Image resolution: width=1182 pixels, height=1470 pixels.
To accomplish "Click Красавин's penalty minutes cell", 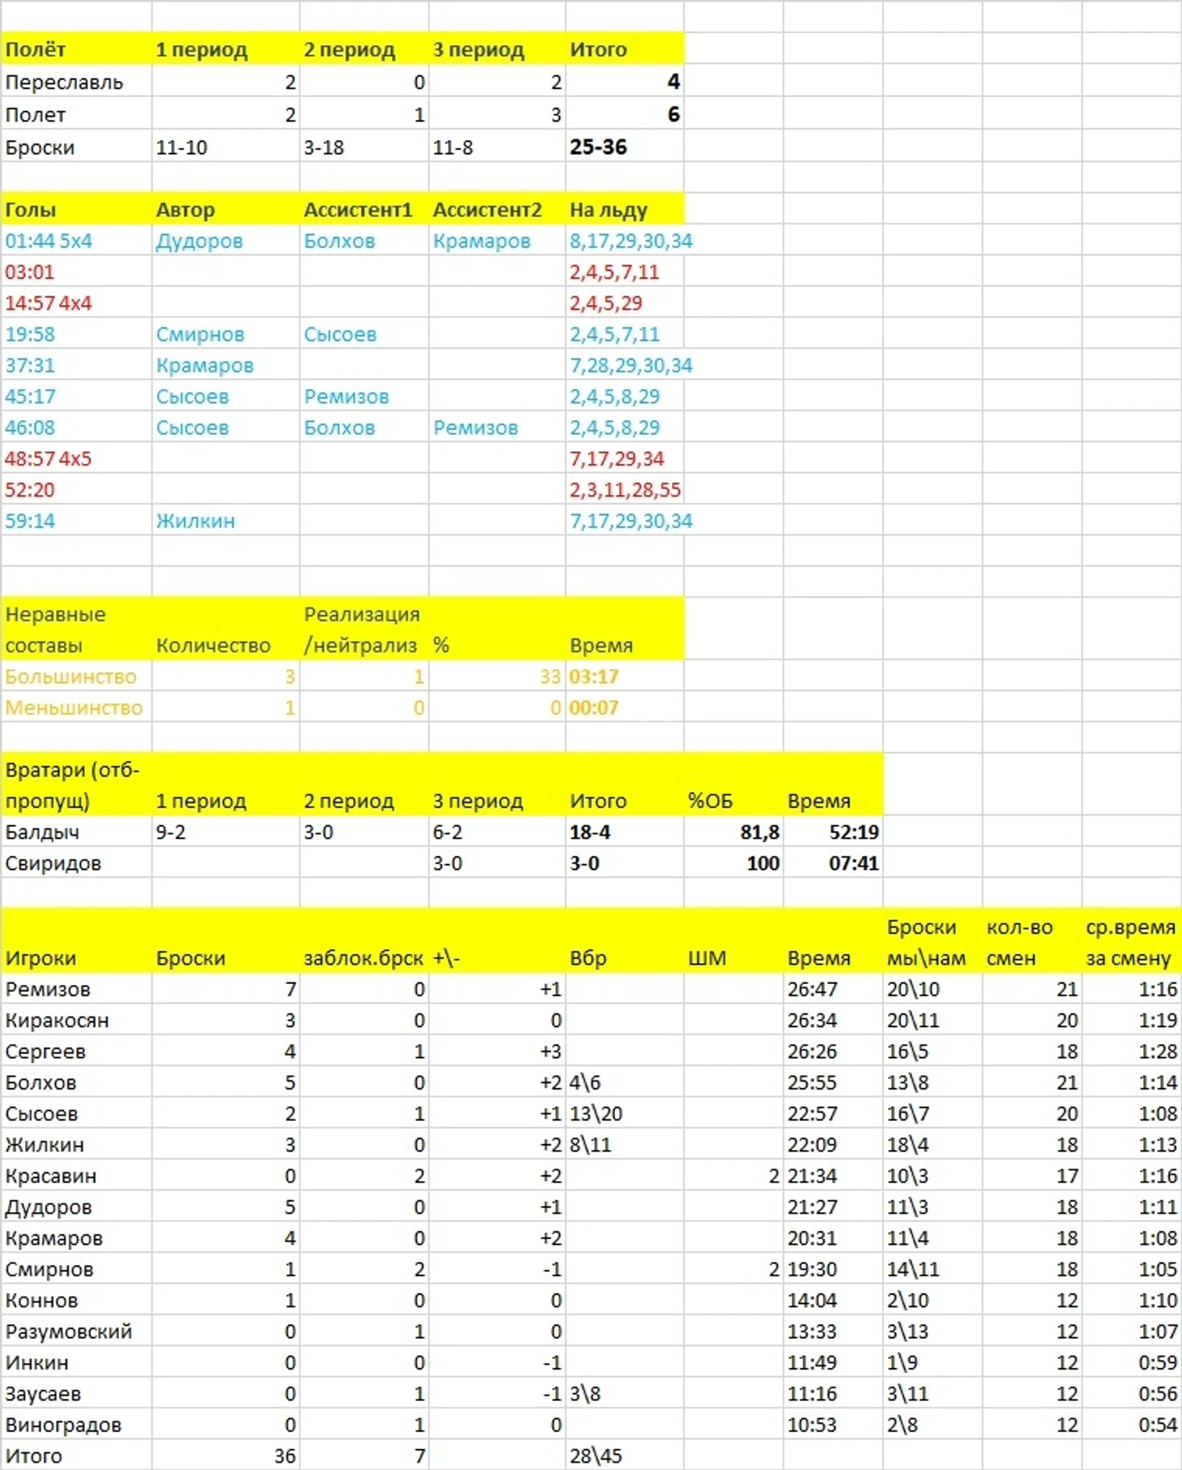I will pyautogui.click(x=733, y=1176).
